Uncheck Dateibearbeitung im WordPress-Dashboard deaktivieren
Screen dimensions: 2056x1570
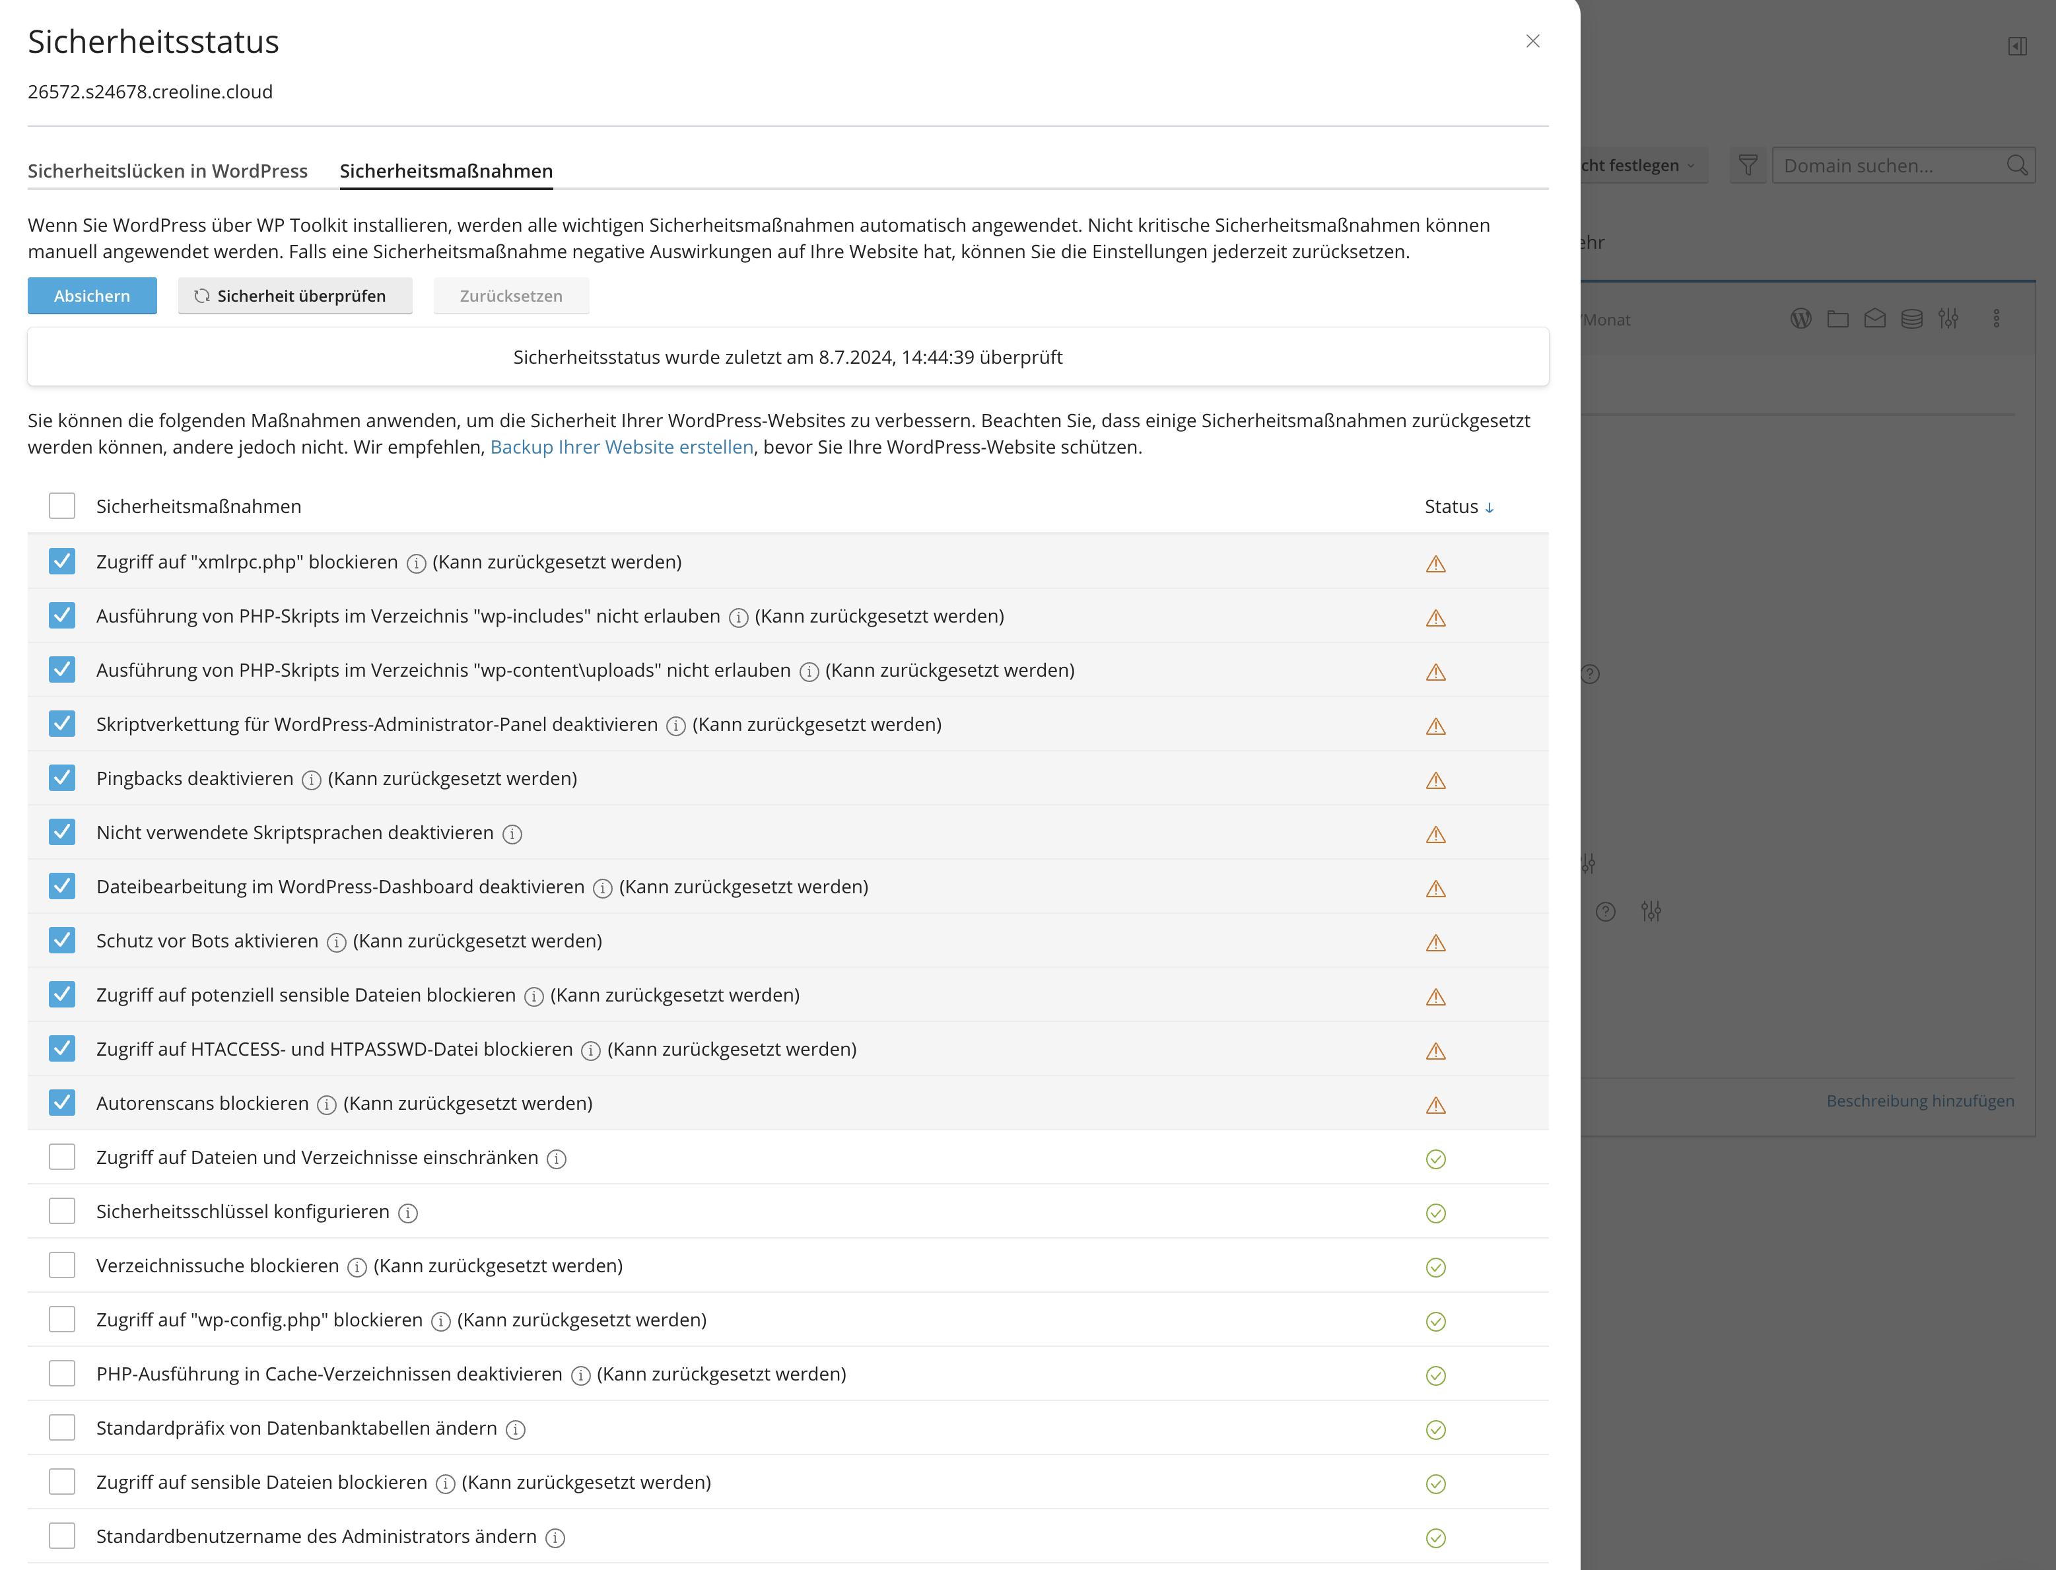[61, 886]
